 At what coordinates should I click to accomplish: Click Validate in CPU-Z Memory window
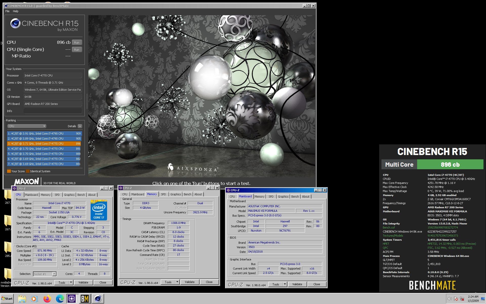[x=190, y=282]
